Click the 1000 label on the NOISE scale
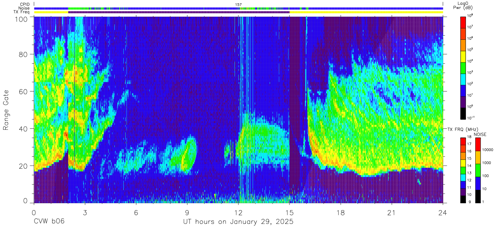 (487, 163)
